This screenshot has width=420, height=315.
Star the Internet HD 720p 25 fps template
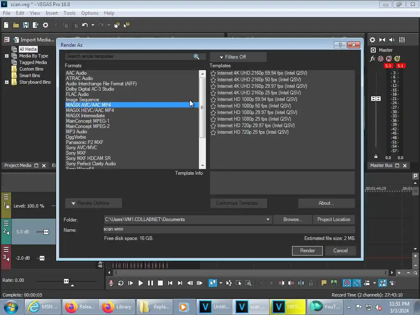(x=213, y=132)
